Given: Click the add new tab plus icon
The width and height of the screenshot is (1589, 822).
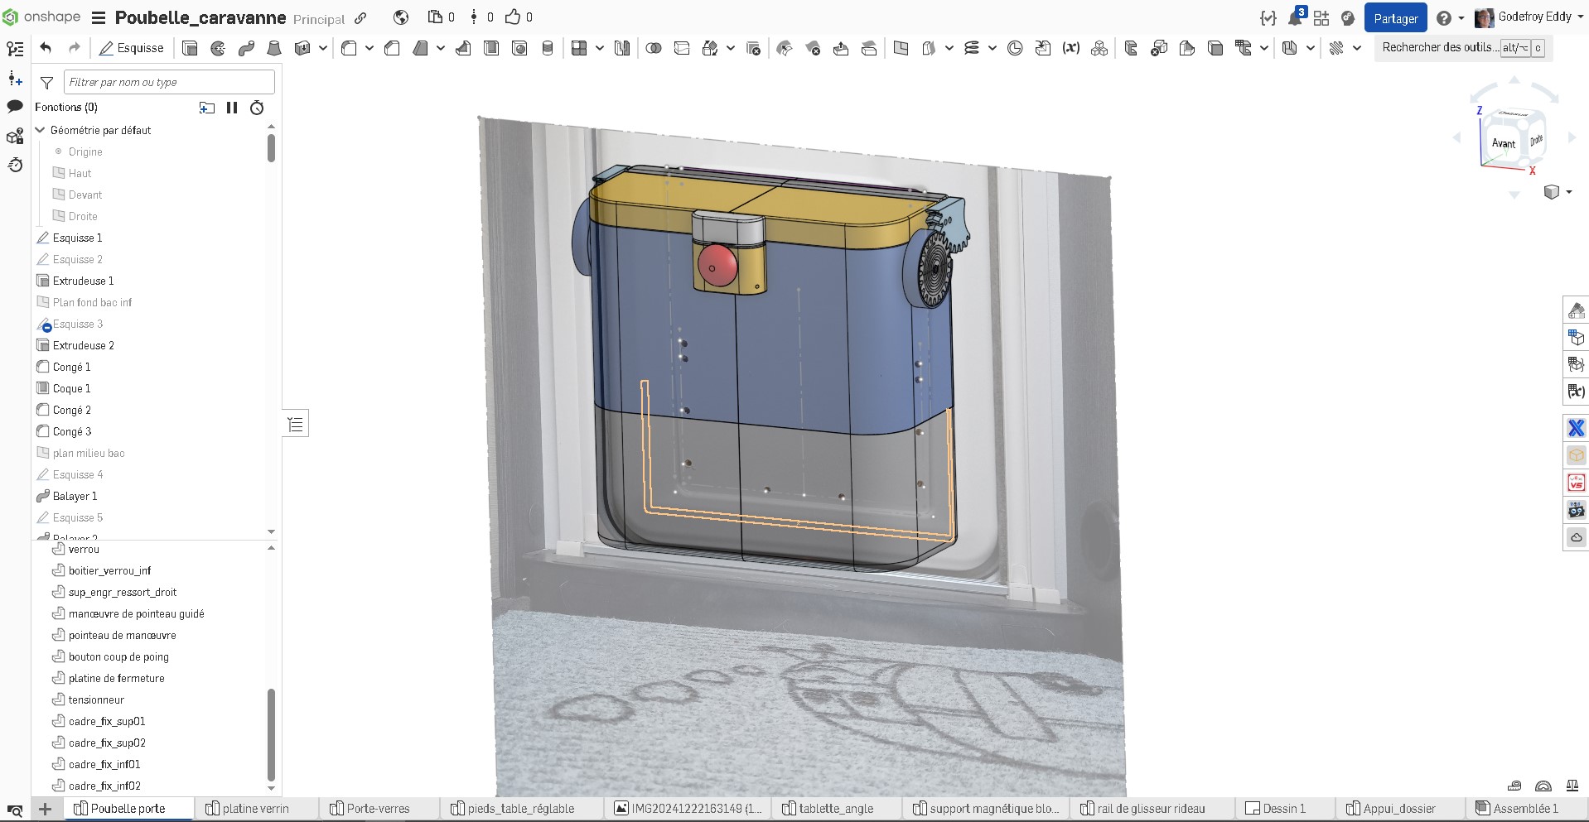Looking at the screenshot, I should pos(46,809).
